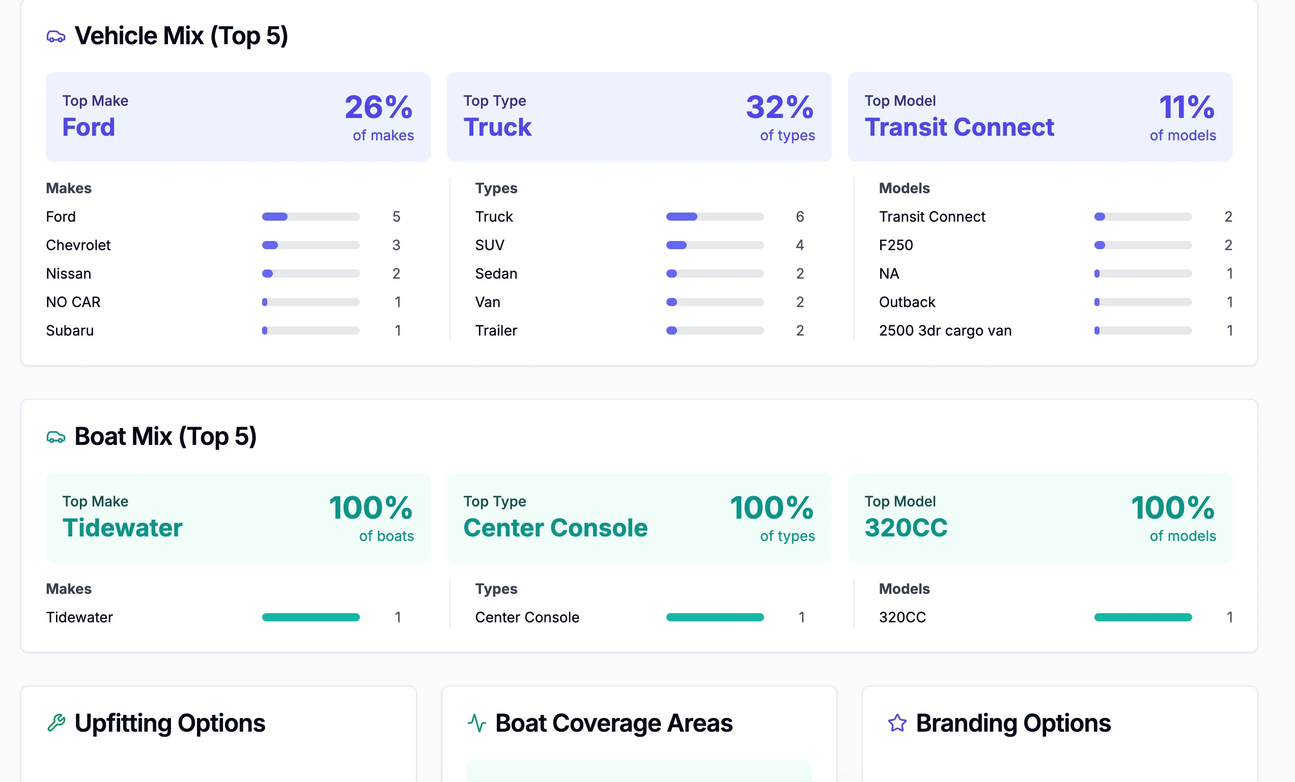Screen dimensions: 1295x782
Task: Click the SUV row label
Action: (x=490, y=245)
